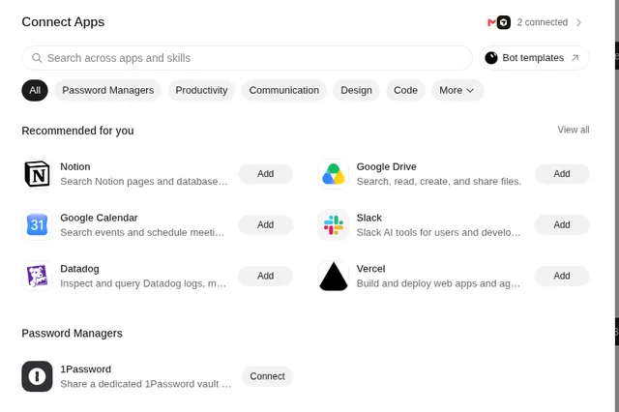Image resolution: width=619 pixels, height=412 pixels.
Task: Add the Notion app
Action: click(266, 174)
